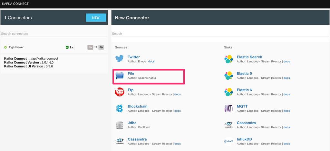Open docs link for Cassandra source

click(x=178, y=144)
